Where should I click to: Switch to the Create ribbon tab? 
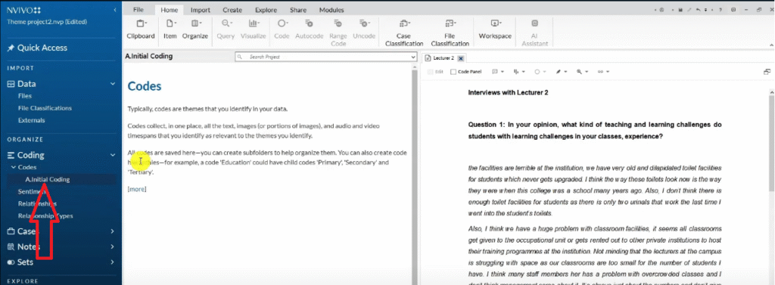pyautogui.click(x=232, y=10)
